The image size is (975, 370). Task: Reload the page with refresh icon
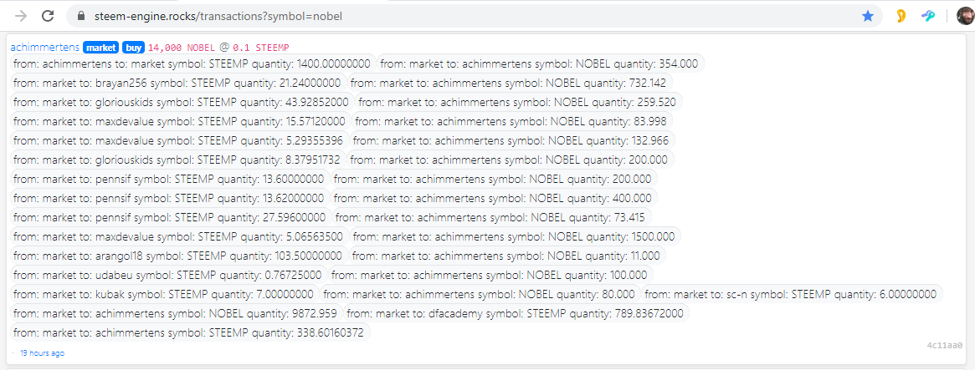coord(49,16)
